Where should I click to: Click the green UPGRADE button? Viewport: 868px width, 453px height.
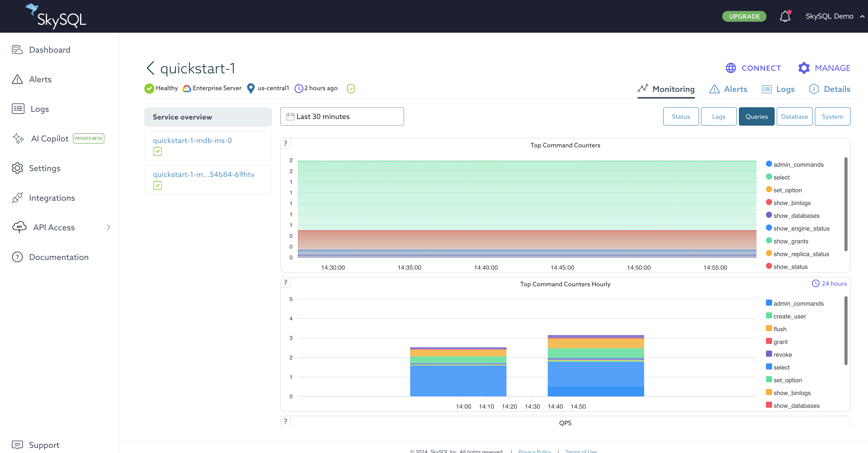pyautogui.click(x=744, y=16)
